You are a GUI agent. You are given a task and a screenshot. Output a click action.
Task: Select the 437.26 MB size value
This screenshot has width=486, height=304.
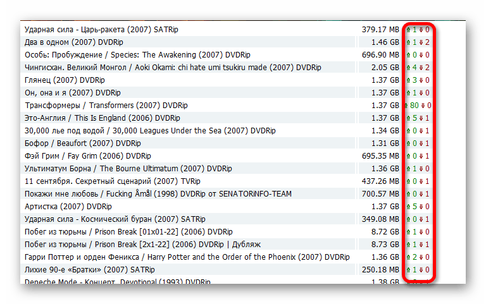(x=380, y=181)
